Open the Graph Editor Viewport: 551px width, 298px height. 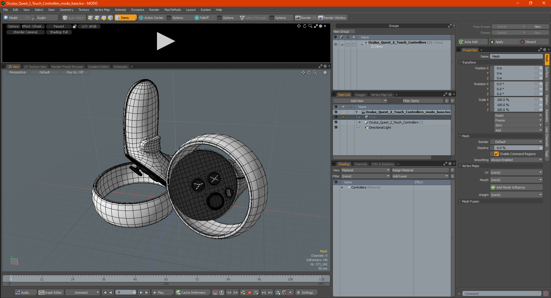pos(51,293)
